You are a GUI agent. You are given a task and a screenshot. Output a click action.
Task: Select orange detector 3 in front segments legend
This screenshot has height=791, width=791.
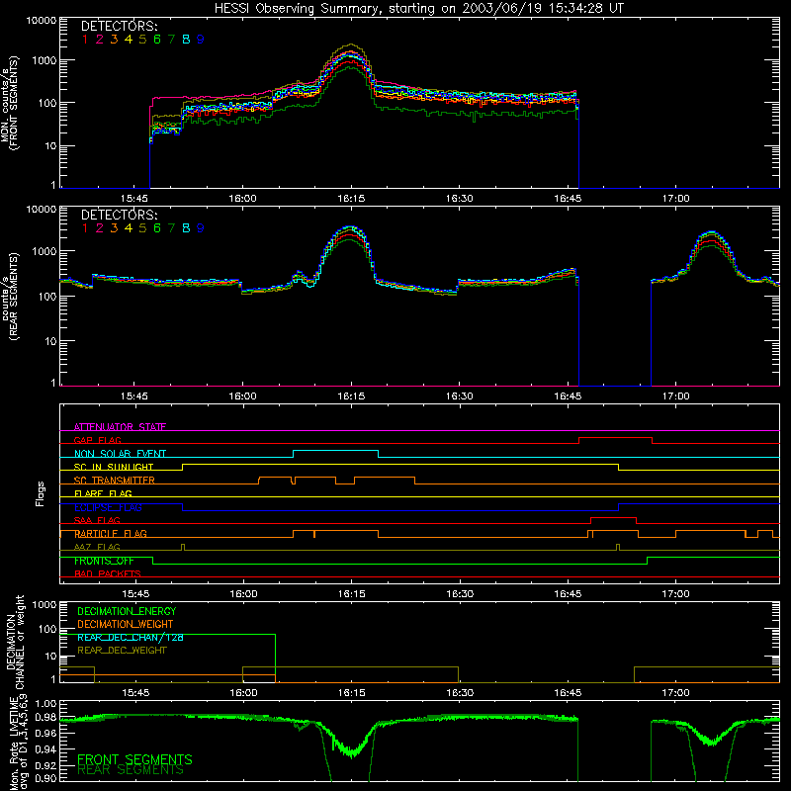(114, 40)
